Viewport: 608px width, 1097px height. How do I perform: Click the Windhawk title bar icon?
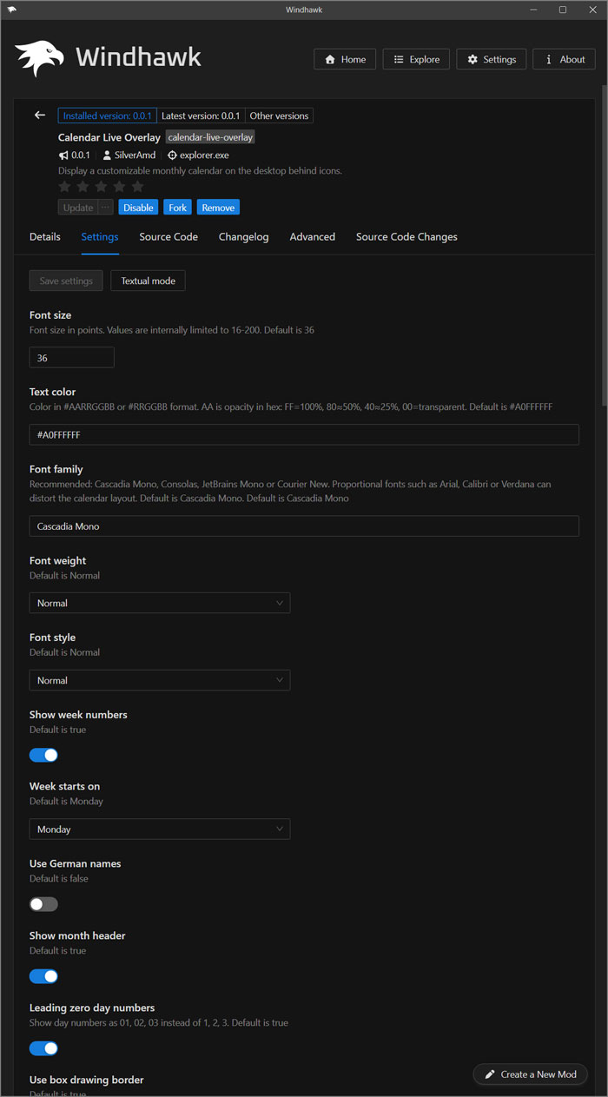(10, 10)
